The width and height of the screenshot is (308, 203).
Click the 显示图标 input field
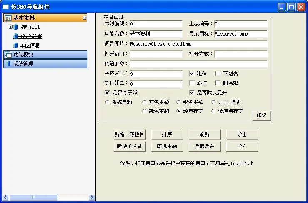[x=241, y=34]
